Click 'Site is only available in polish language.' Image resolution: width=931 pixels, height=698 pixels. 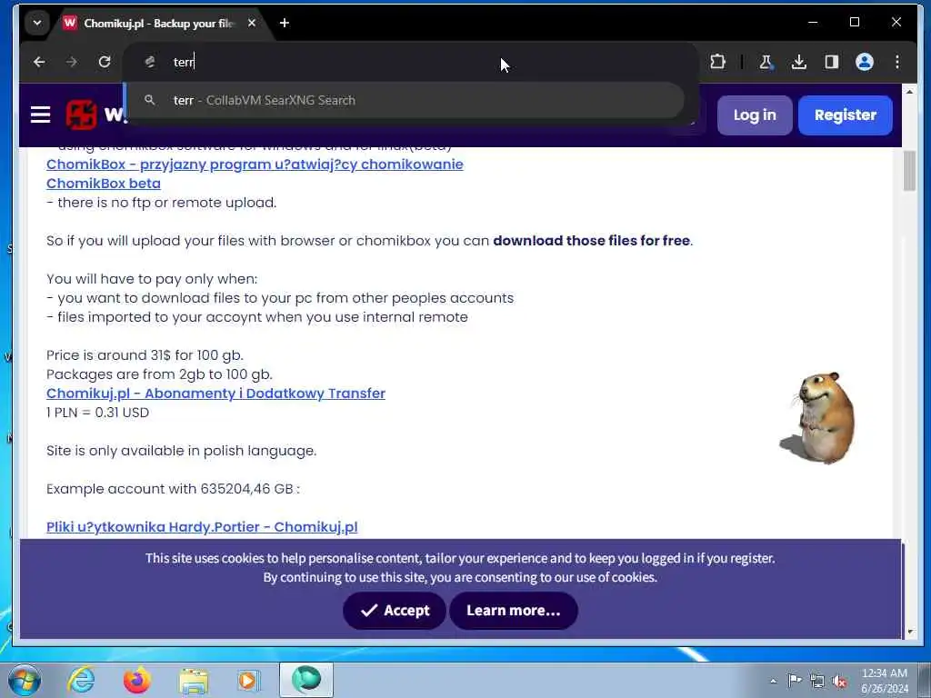click(x=181, y=451)
